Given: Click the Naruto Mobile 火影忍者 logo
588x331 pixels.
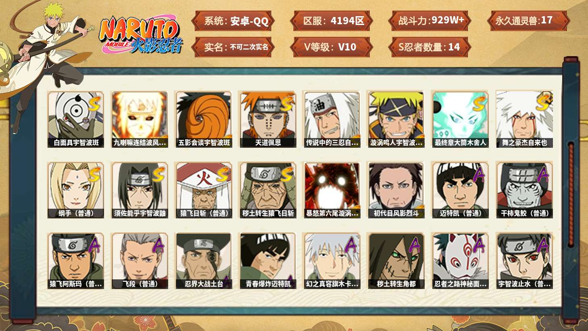Looking at the screenshot, I should 140,35.
